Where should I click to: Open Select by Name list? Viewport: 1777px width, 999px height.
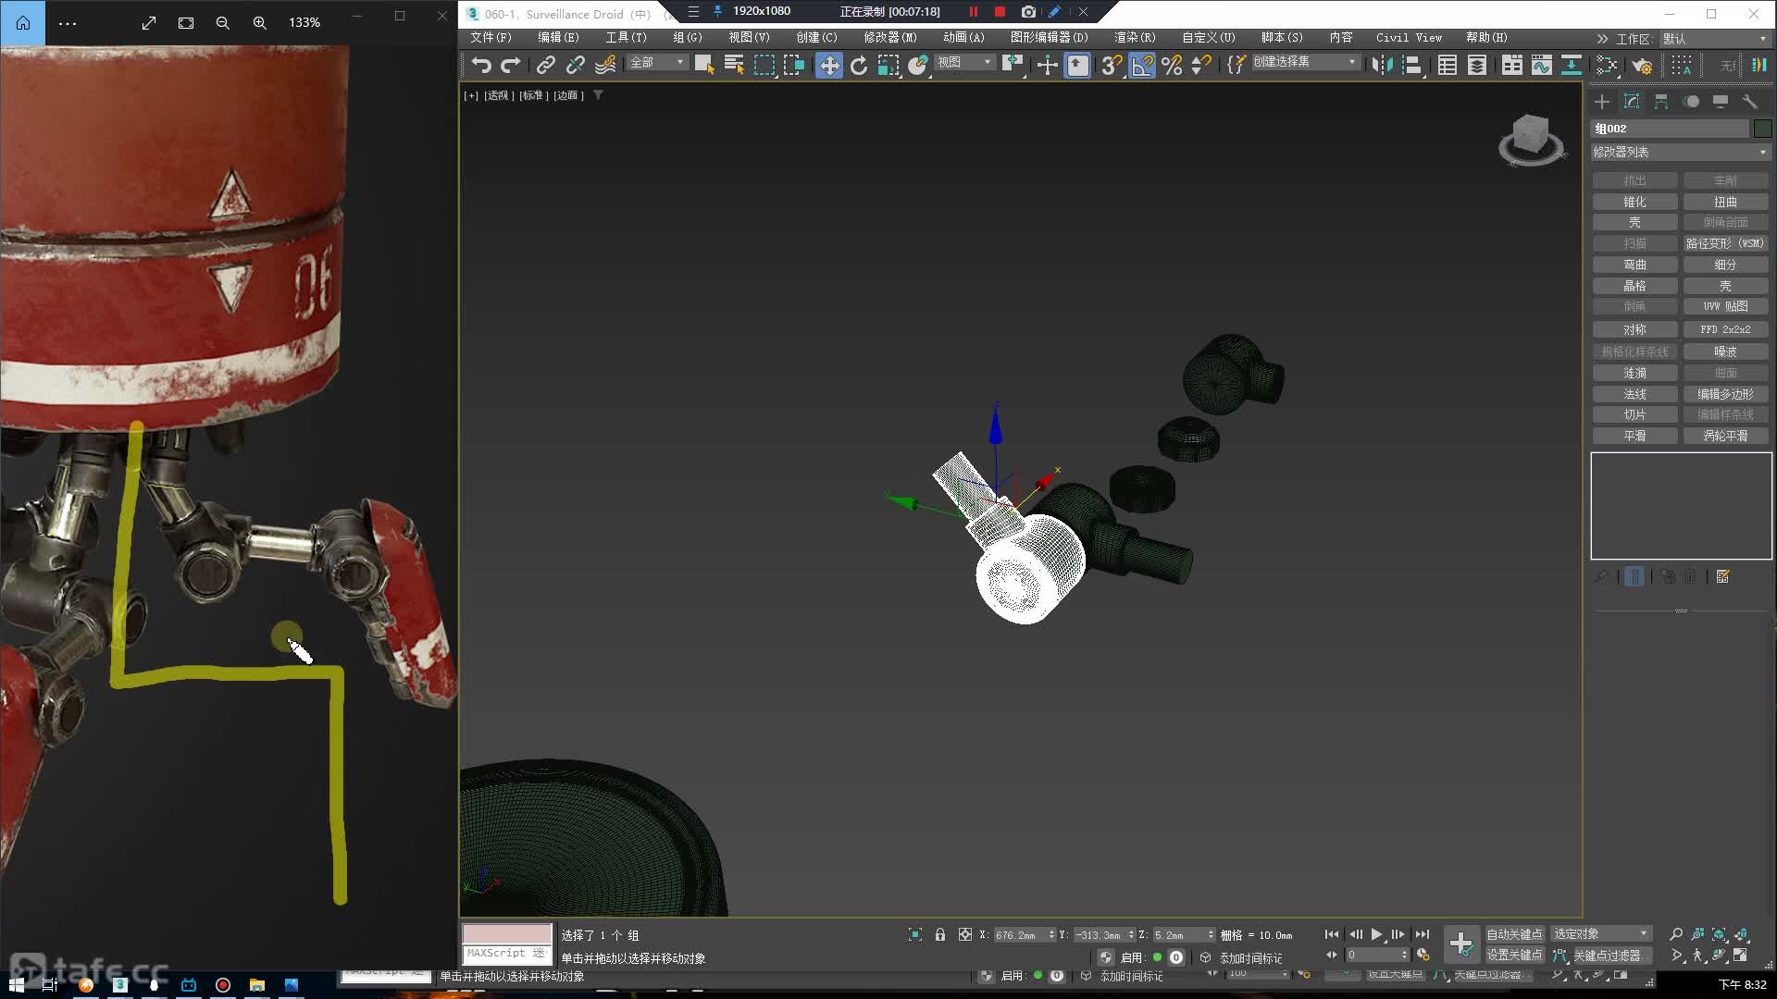(734, 65)
